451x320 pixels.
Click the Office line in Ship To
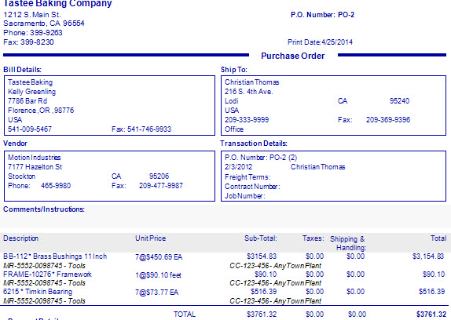[234, 129]
